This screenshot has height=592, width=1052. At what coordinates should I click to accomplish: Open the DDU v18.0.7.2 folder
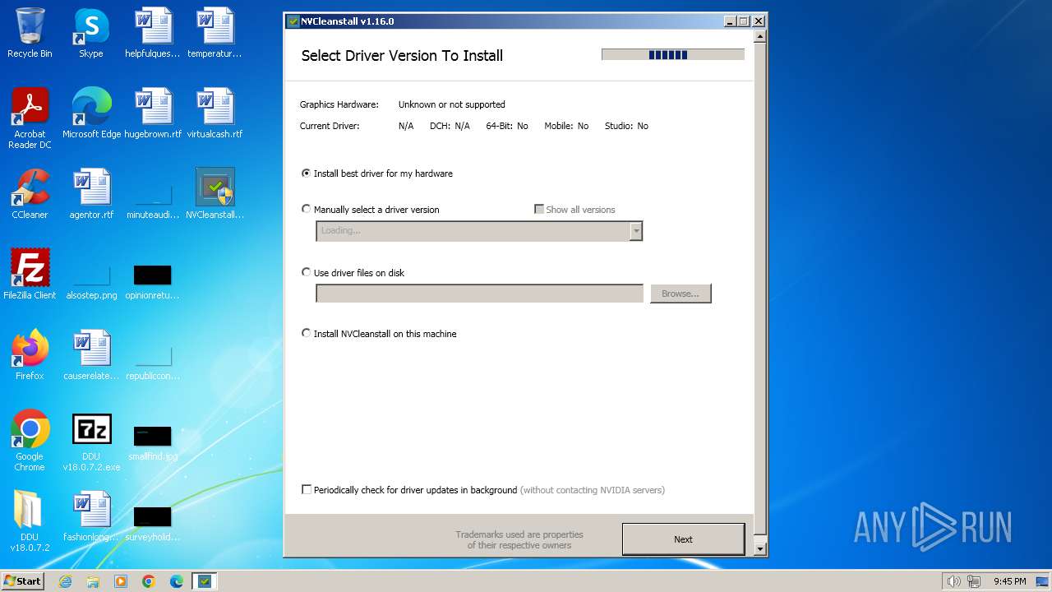click(30, 522)
